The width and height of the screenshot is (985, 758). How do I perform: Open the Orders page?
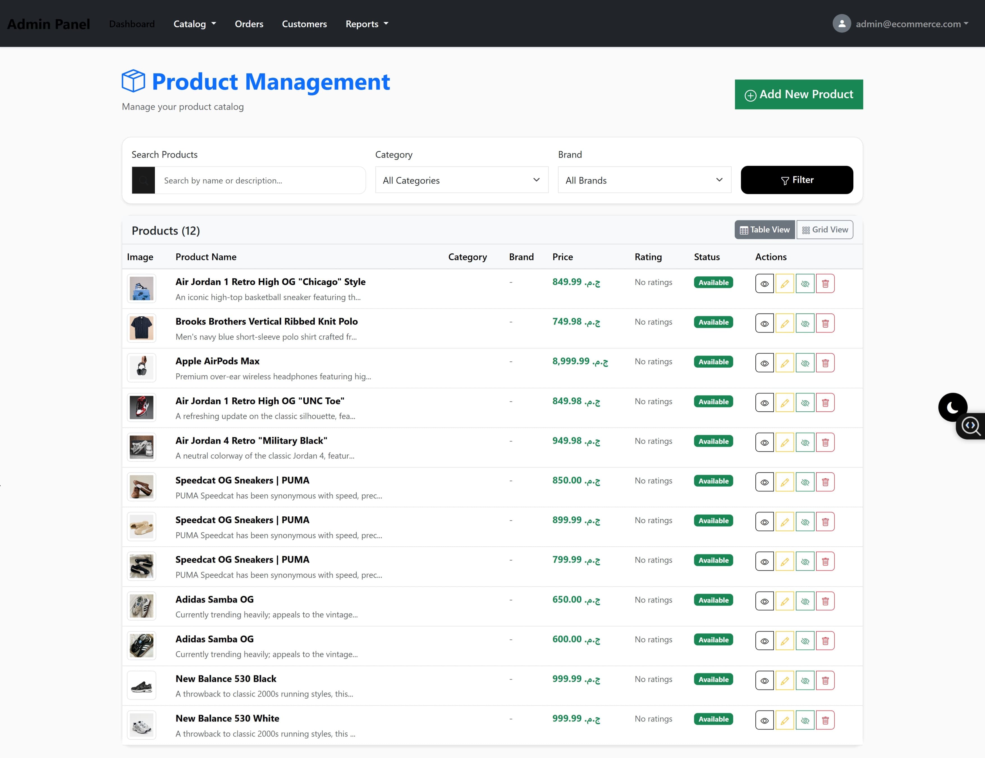(x=249, y=24)
